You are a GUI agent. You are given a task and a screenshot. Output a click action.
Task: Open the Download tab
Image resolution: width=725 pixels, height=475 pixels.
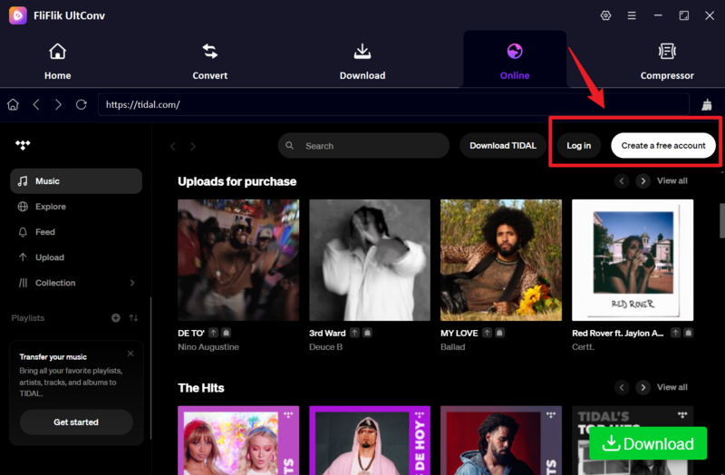coord(362,62)
